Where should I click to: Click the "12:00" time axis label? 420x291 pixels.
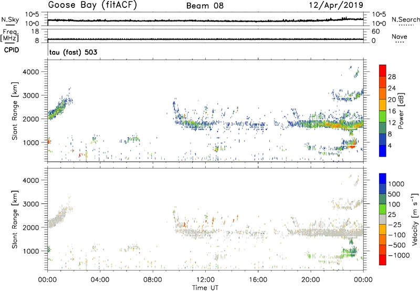pos(205,280)
